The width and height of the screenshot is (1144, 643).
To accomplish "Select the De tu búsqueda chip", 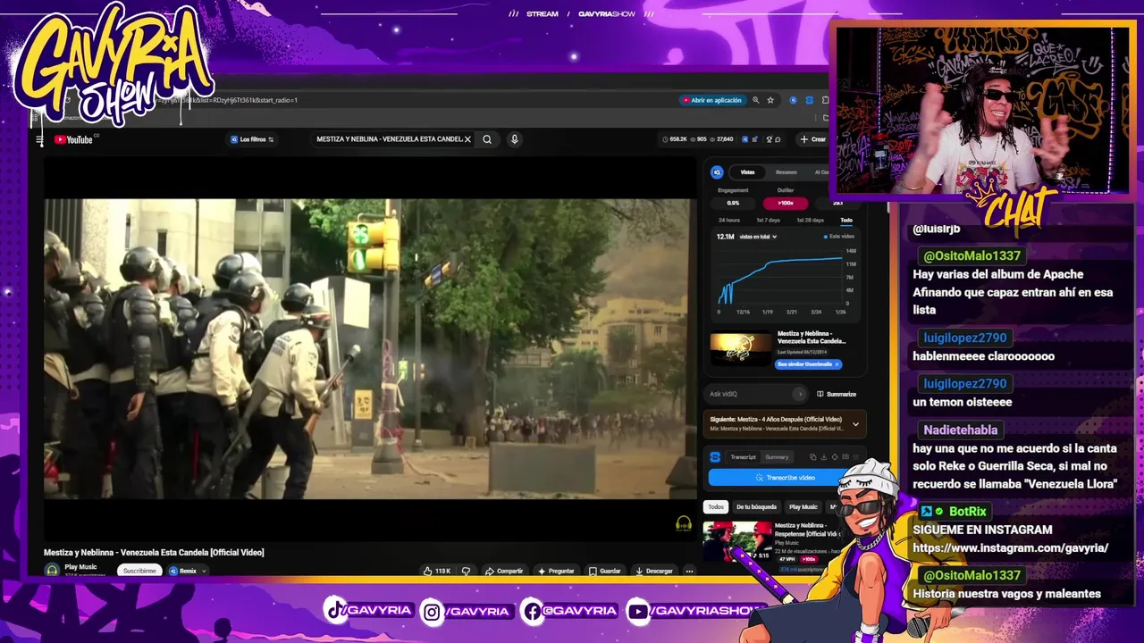I will [x=756, y=506].
